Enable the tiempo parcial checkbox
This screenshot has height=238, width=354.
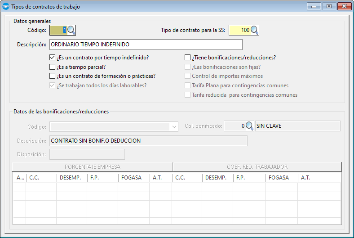53,67
